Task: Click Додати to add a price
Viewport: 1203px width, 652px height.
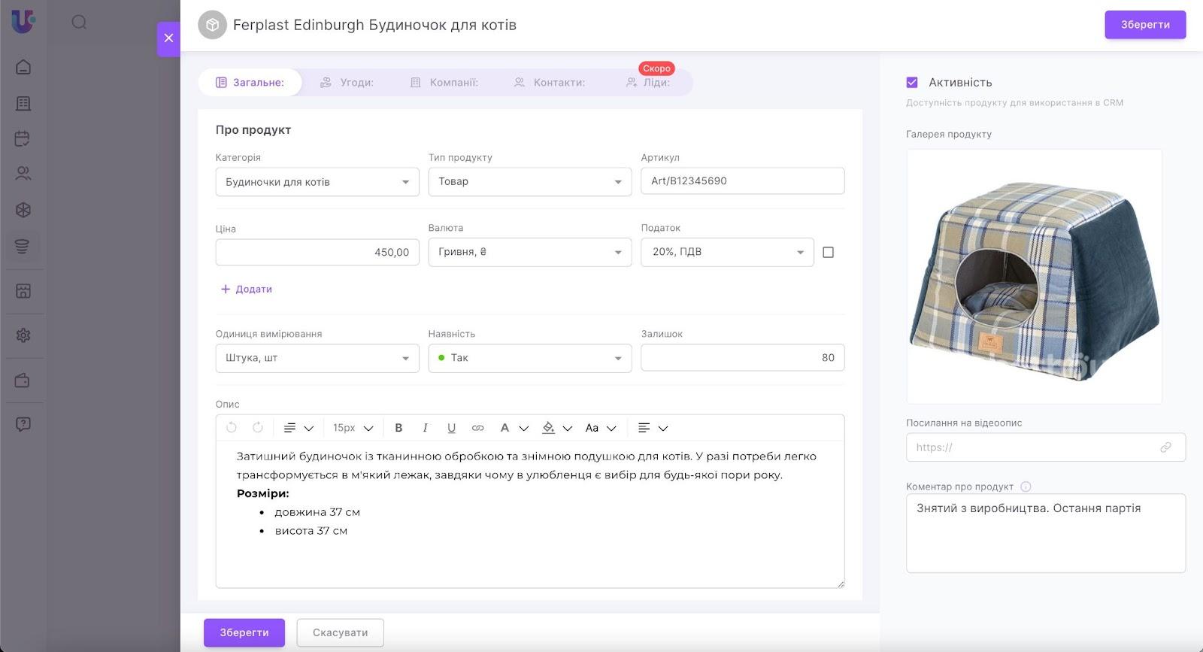Action: 247,289
